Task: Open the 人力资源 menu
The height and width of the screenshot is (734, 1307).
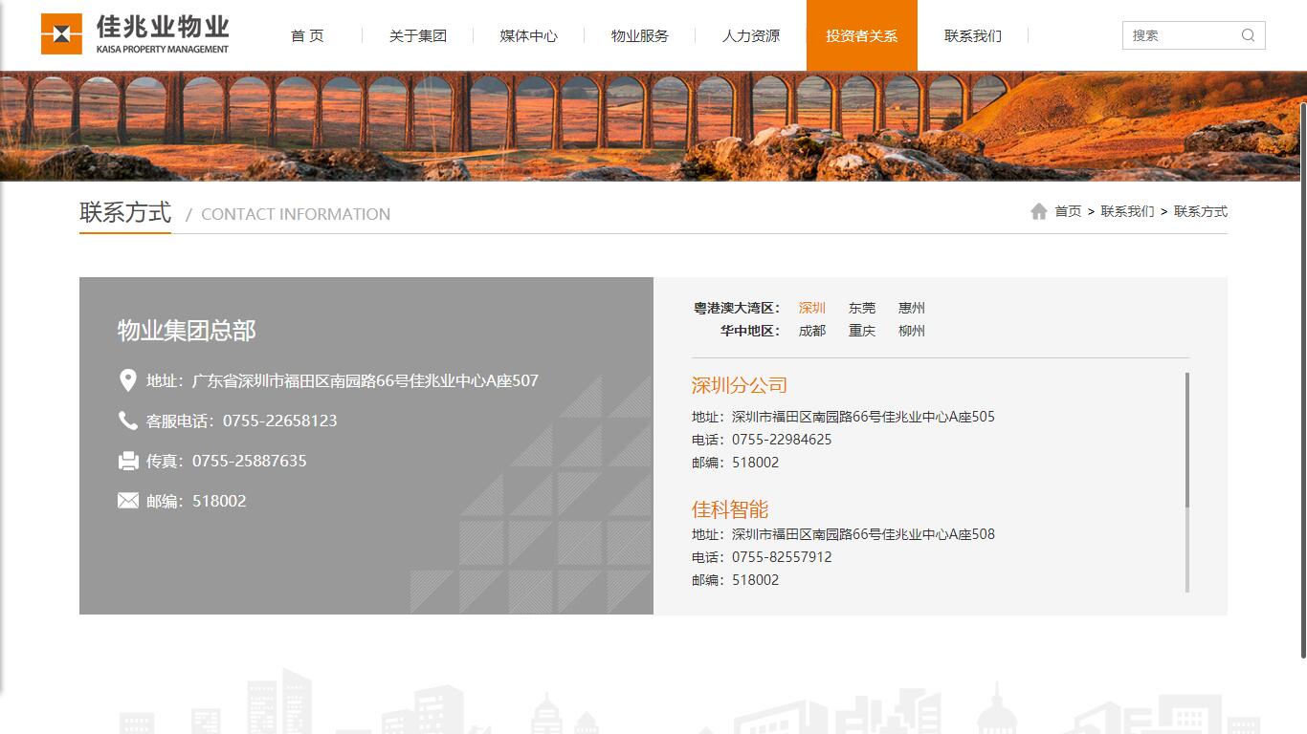Action: [750, 35]
